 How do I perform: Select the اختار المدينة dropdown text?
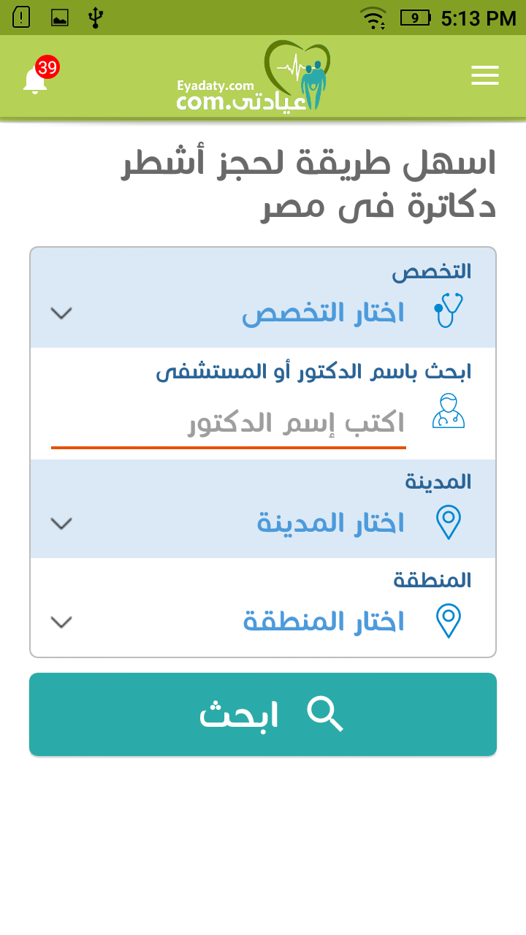pyautogui.click(x=330, y=523)
